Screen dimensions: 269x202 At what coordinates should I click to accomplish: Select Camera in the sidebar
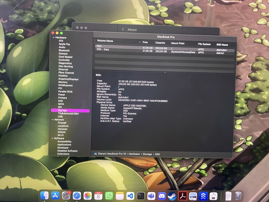click(63, 54)
